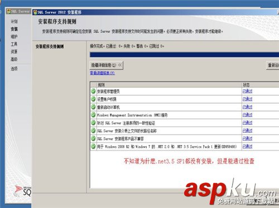Click 查看详细报表(V) link
This screenshot has height=208, width=279.
pyautogui.click(x=103, y=73)
